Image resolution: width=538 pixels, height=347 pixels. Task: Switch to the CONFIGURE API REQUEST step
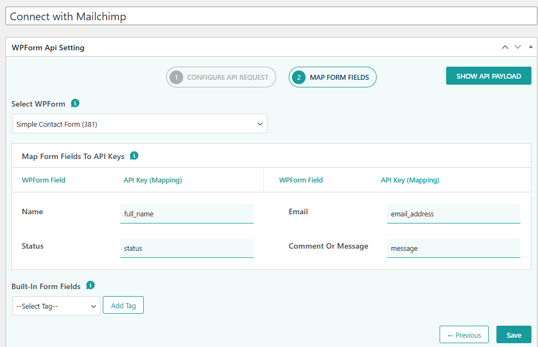click(x=221, y=77)
